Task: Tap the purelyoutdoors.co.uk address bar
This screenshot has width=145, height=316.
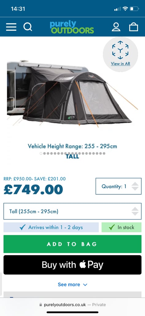Action: click(x=72, y=305)
